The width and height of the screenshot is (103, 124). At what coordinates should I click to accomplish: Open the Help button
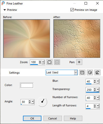pyautogui.click(x=73, y=118)
